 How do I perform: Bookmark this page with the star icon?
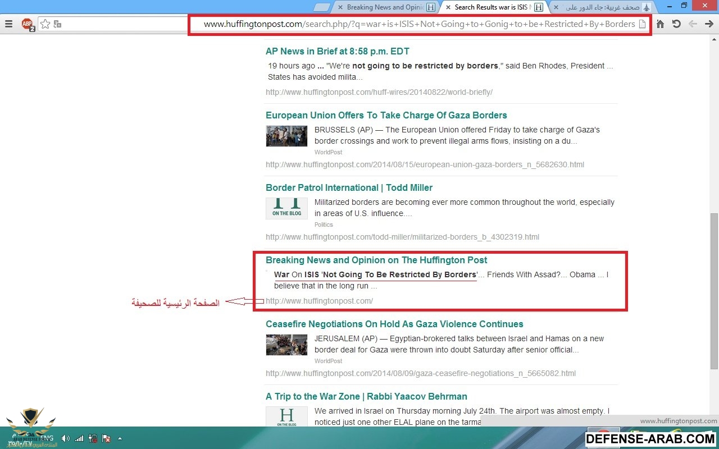[45, 24]
